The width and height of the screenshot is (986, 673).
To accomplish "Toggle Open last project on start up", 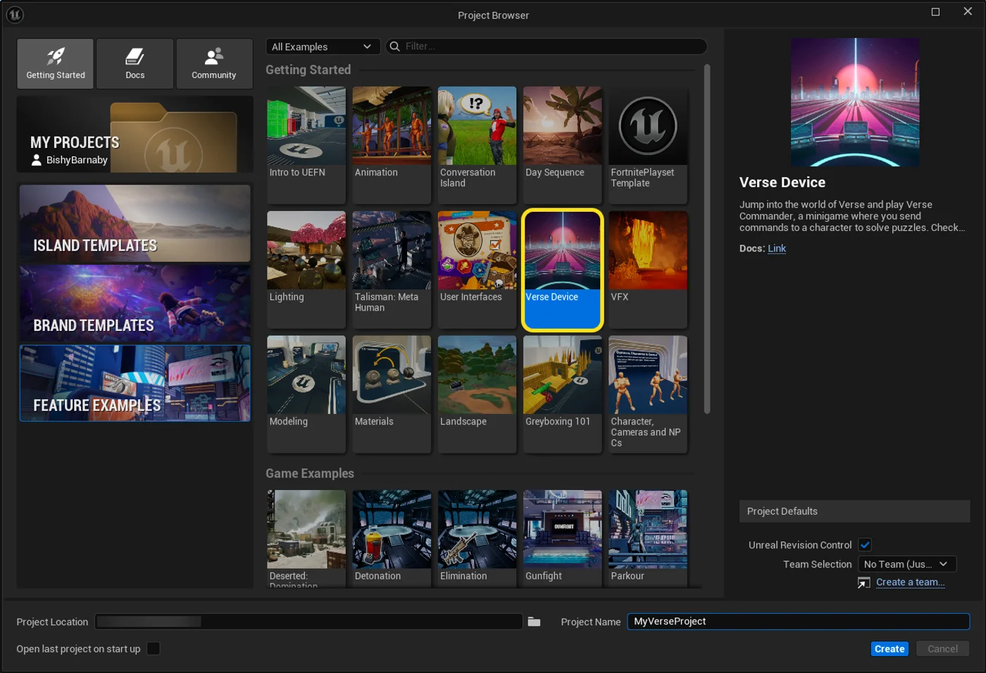I will click(153, 648).
